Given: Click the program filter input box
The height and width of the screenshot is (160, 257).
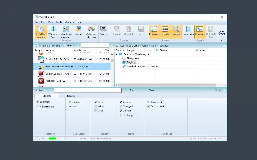Looking at the screenshot, I should tap(95, 46).
